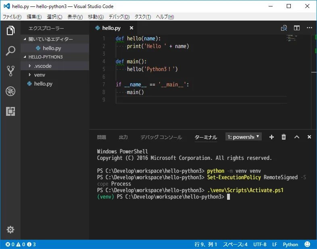The height and width of the screenshot is (249, 317).
Task: Close the hello.py editor tab
Action: pos(131,28)
